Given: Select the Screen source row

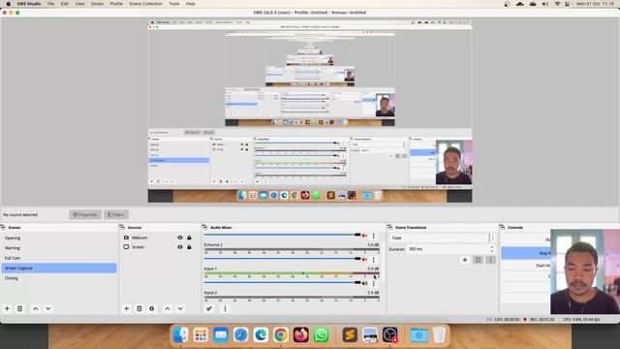Looking at the screenshot, I should [x=157, y=247].
